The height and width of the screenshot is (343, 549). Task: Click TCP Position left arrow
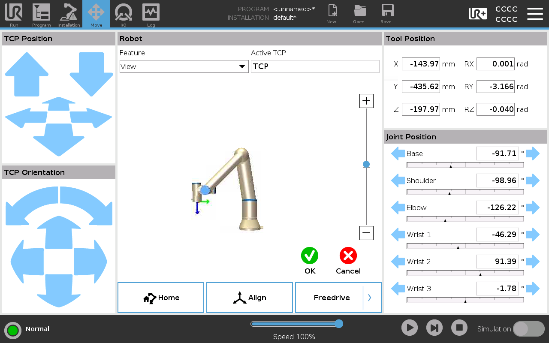point(25,118)
